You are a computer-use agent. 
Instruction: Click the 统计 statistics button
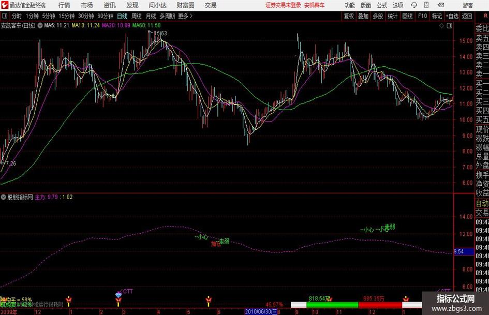(392, 16)
